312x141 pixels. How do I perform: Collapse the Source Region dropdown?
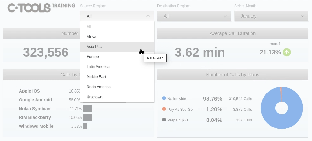[117, 16]
